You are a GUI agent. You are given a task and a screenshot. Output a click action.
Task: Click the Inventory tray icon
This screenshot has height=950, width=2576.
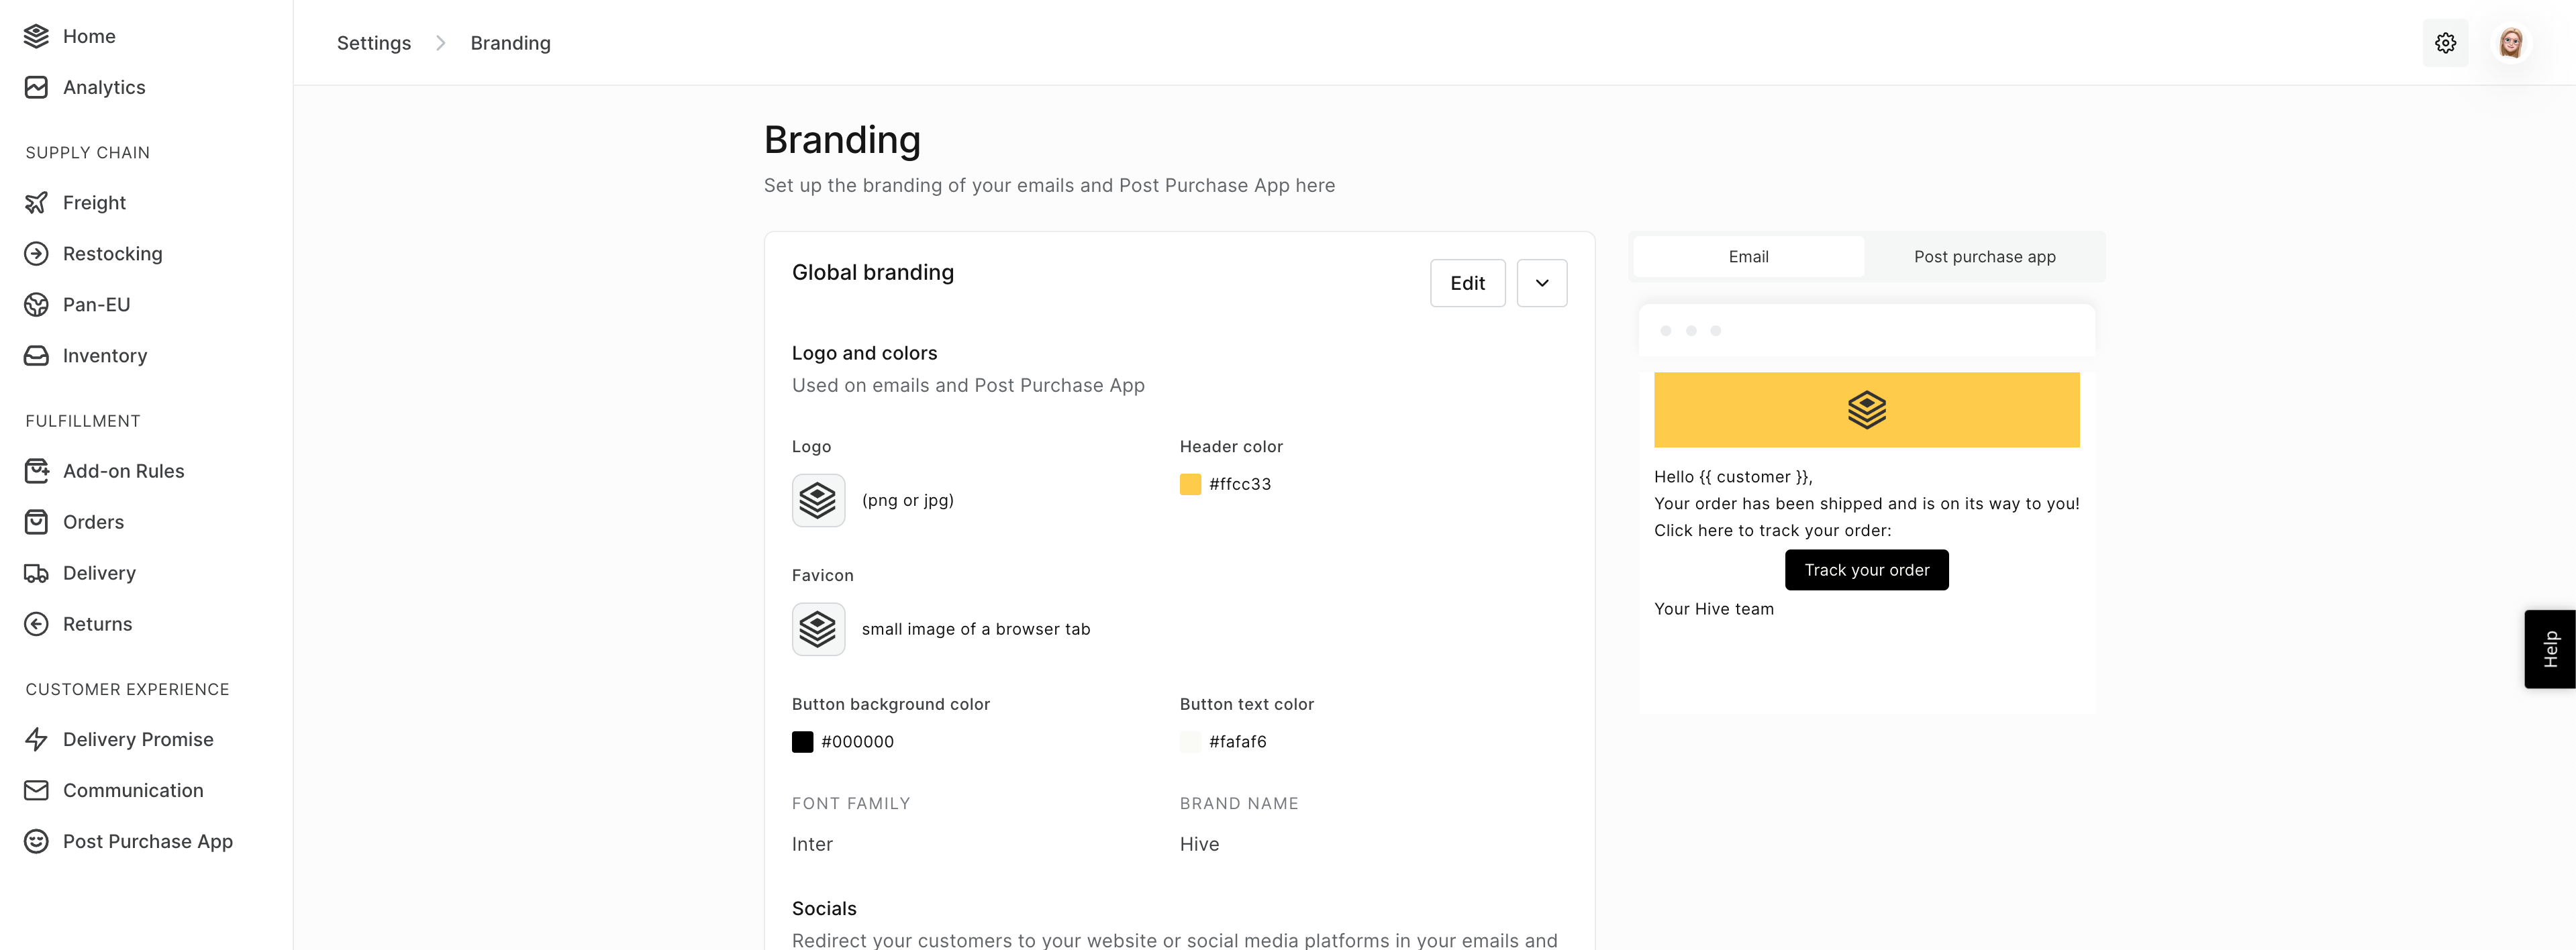[36, 356]
